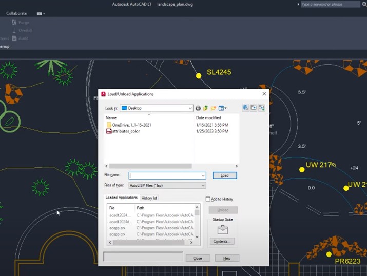The image size is (367, 276).
Task: Click the folder icon with green plus
Action: pyautogui.click(x=261, y=108)
